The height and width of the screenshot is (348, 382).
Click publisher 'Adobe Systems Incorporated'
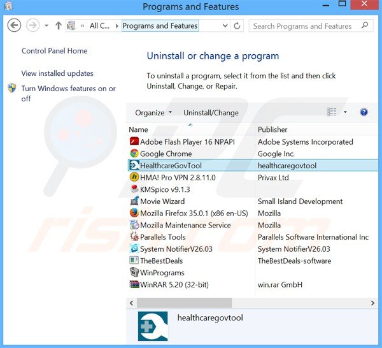(305, 141)
